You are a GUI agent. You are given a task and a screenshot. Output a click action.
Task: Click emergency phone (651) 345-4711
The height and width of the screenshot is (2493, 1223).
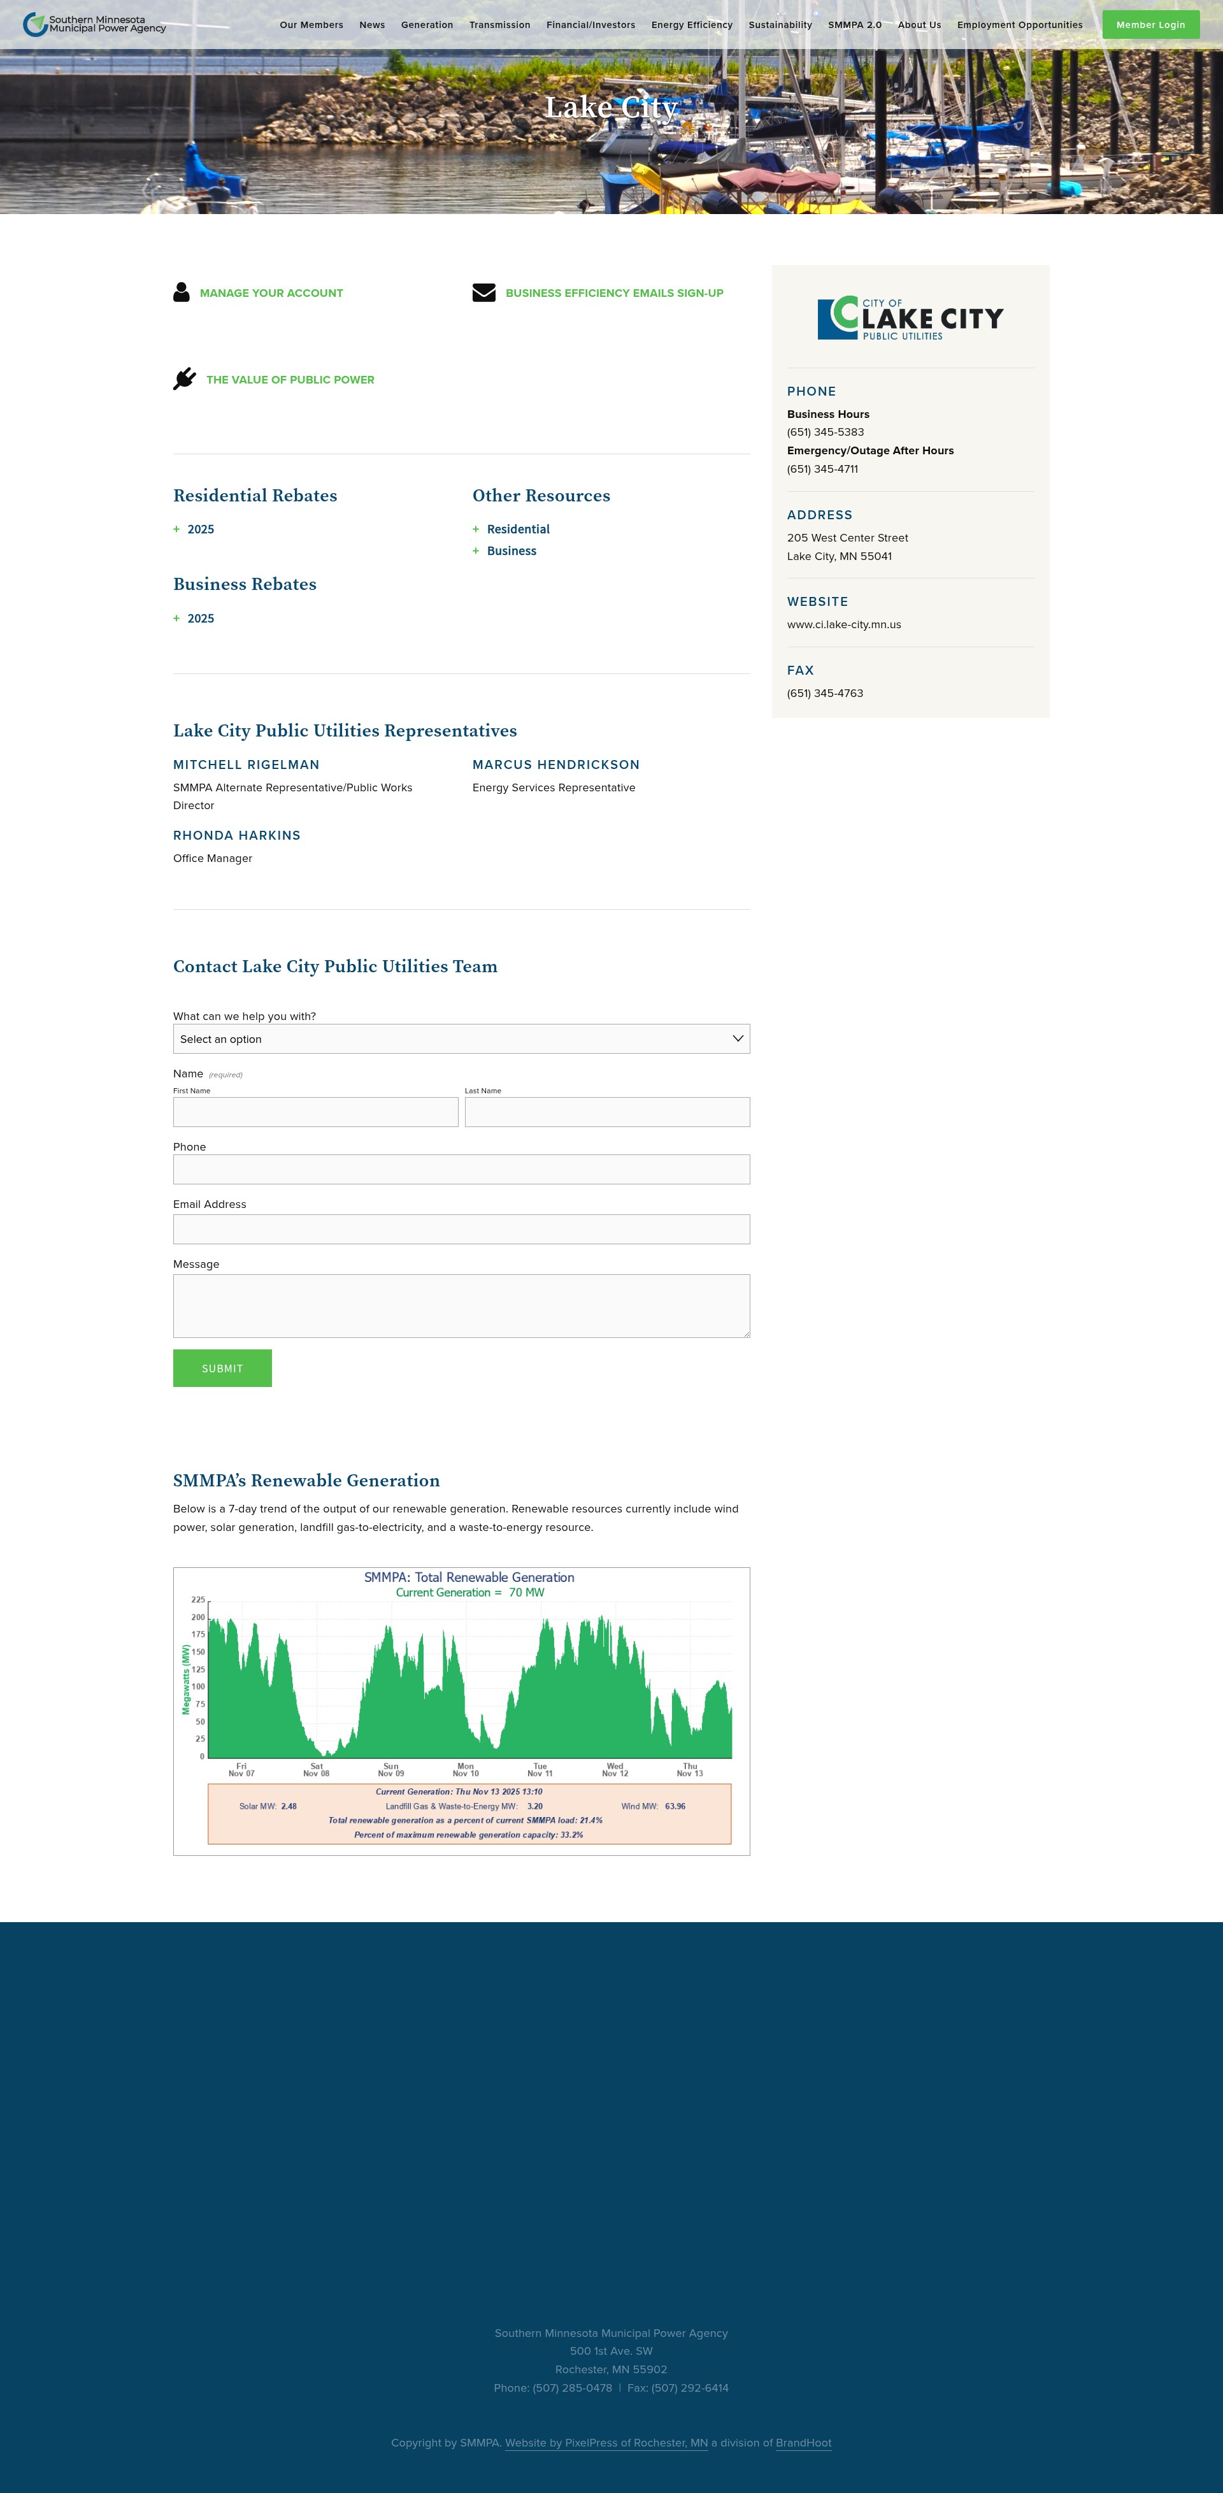coord(822,468)
